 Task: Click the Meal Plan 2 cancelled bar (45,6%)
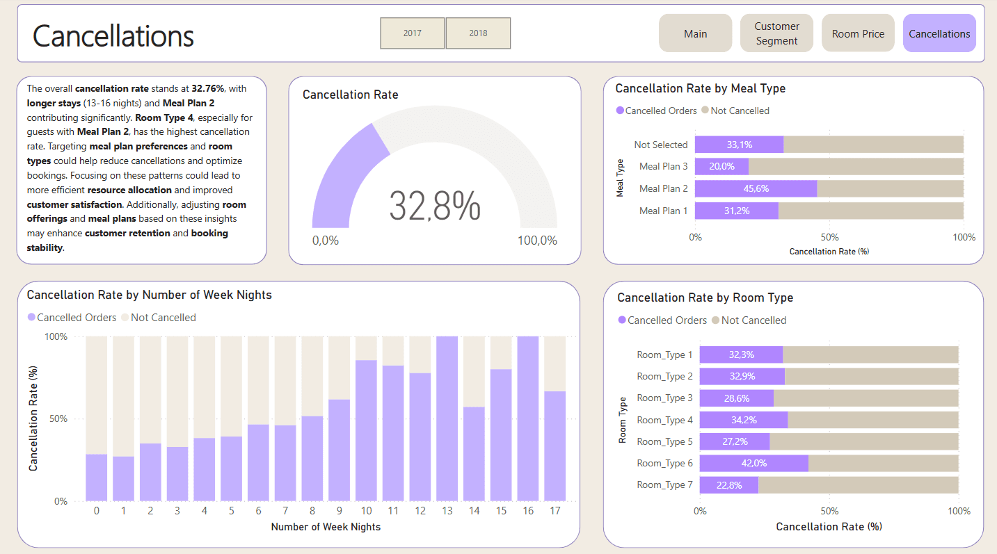pyautogui.click(x=756, y=188)
